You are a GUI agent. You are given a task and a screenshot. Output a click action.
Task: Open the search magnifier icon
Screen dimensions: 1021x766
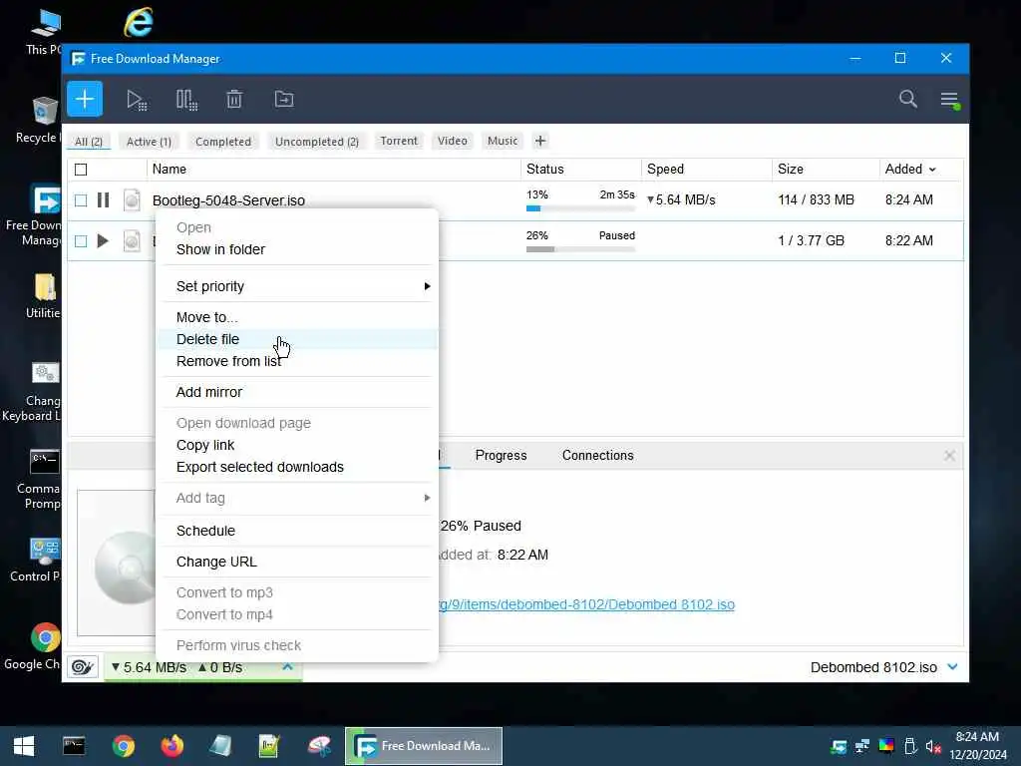coord(907,99)
